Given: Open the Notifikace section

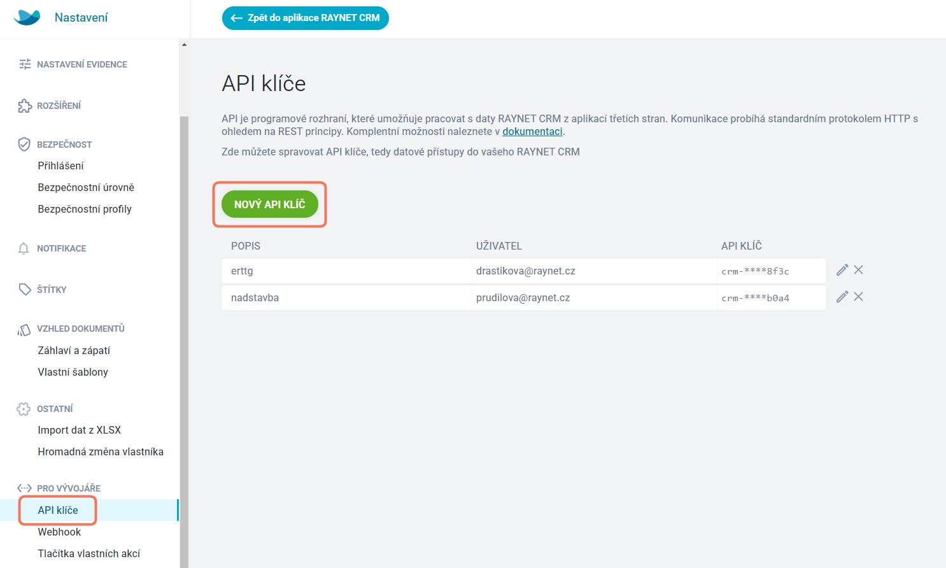Looking at the screenshot, I should point(62,248).
